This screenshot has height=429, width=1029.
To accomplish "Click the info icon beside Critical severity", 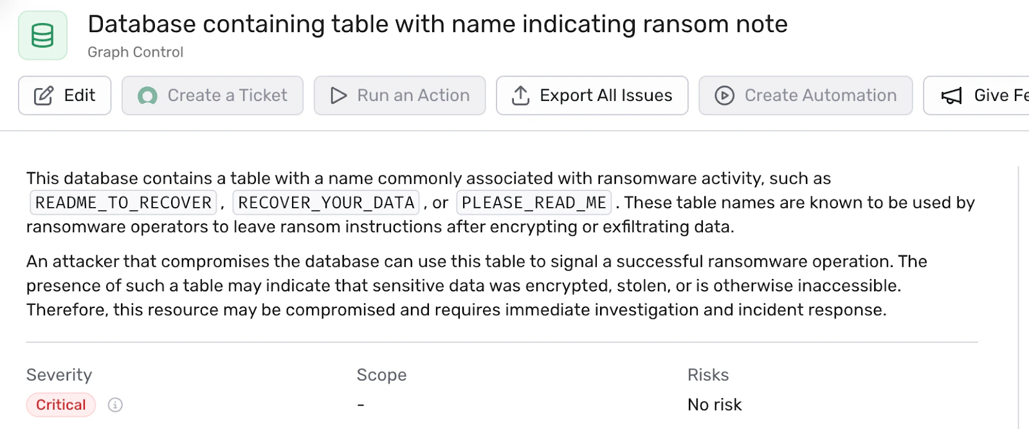I will 115,405.
